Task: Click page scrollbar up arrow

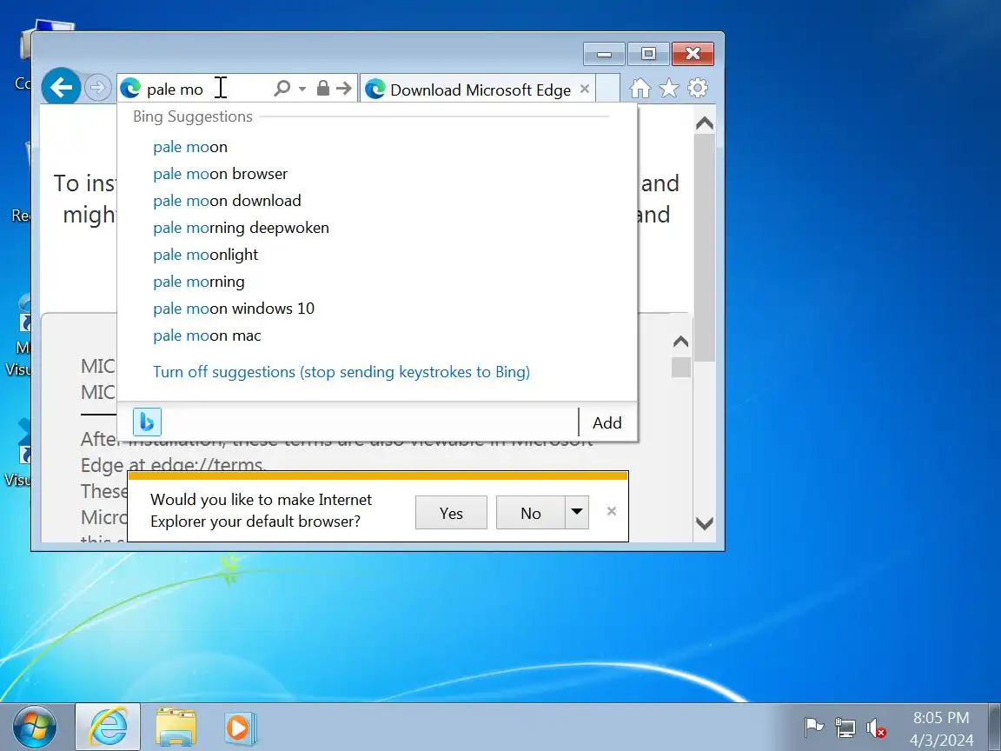Action: [x=705, y=123]
